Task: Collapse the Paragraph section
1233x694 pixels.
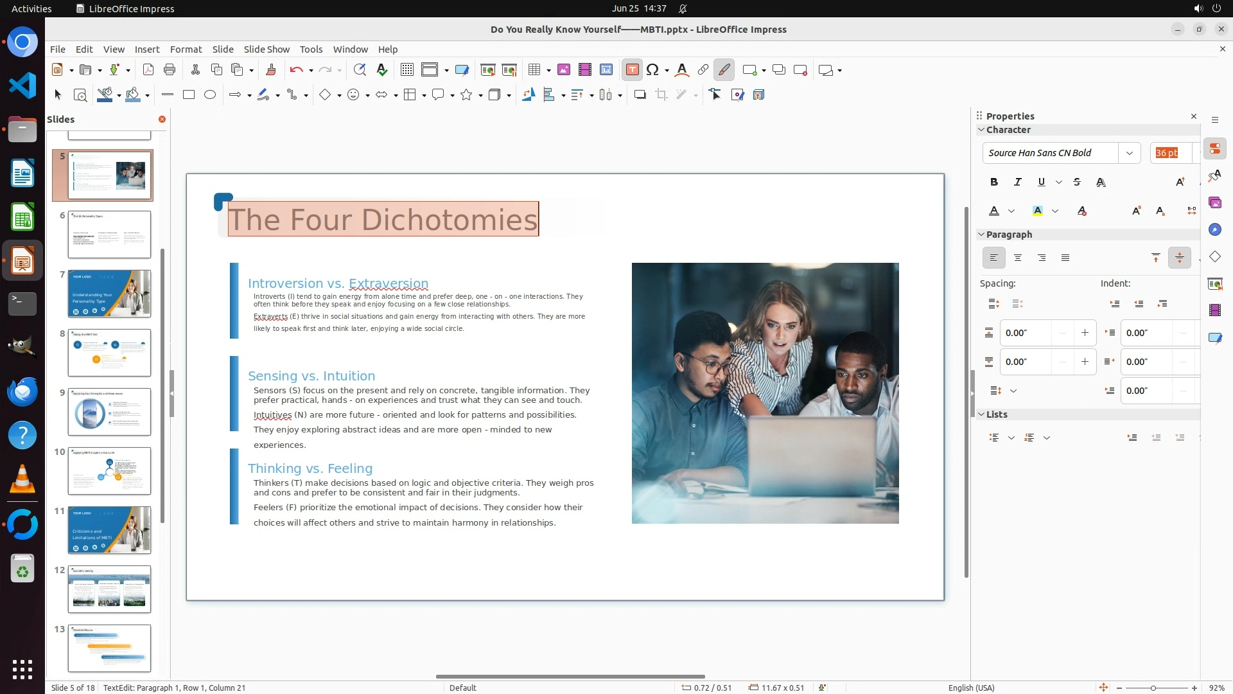Action: (x=981, y=235)
